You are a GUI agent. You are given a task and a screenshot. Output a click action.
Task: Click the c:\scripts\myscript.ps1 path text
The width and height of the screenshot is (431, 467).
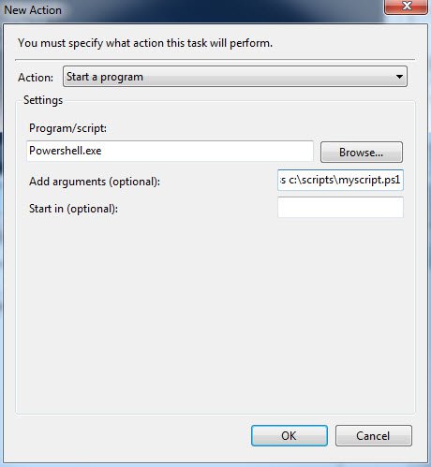tap(344, 180)
